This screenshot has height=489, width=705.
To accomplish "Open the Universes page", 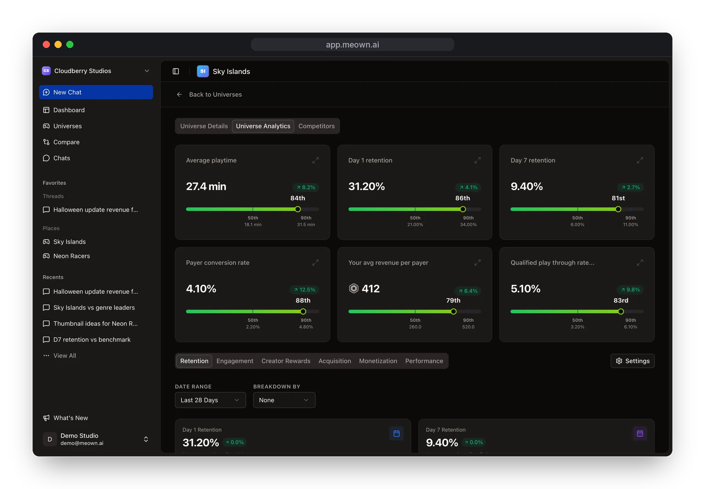I will coord(96,126).
